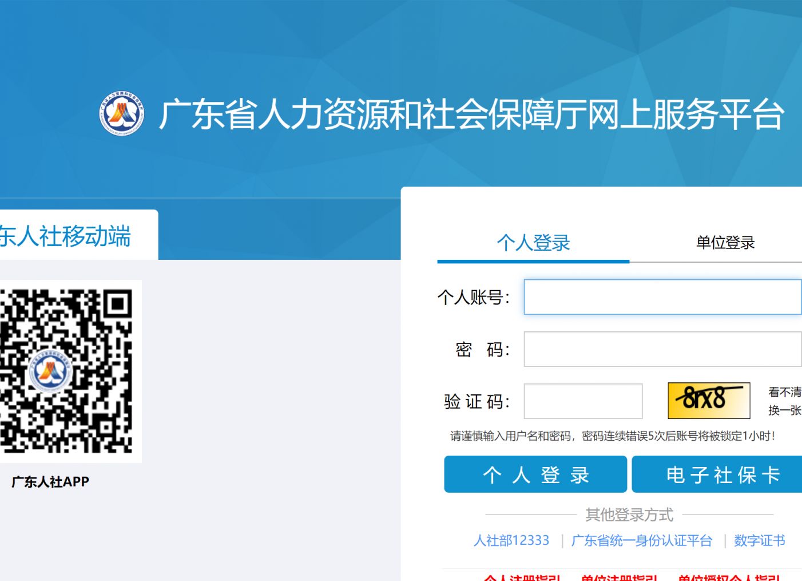Open 广东省统一身份认证平台 login option
Image resolution: width=802 pixels, height=581 pixels.
point(641,540)
